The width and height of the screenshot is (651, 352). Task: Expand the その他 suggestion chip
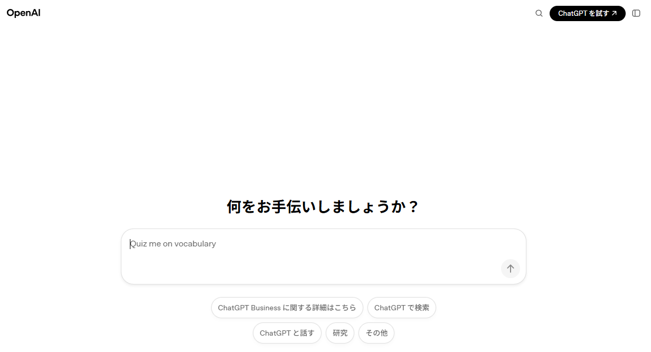coord(376,333)
